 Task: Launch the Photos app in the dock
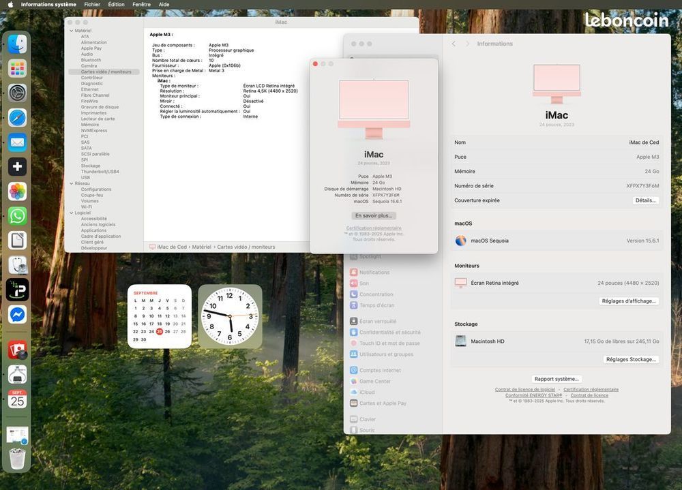[18, 192]
